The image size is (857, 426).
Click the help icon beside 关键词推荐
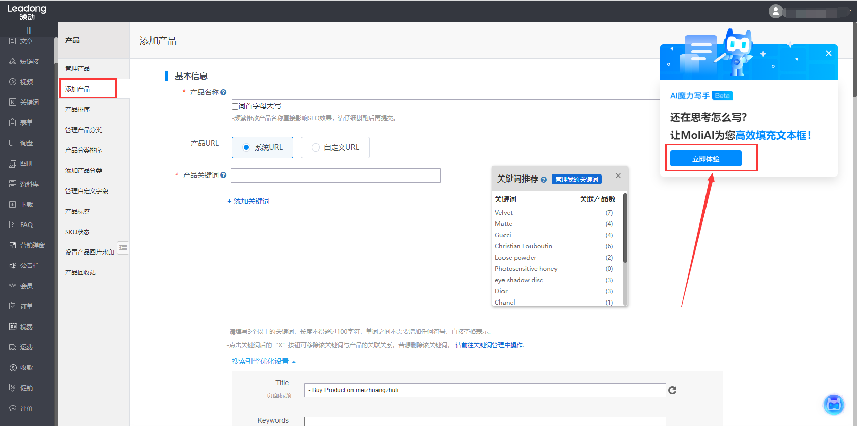[x=544, y=180]
